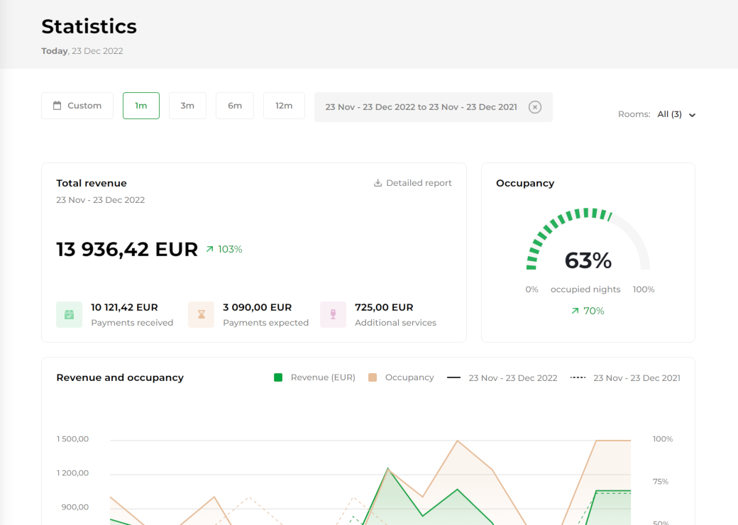738x525 pixels.
Task: Click the Revenue and occupancy chart title
Action: 120,377
